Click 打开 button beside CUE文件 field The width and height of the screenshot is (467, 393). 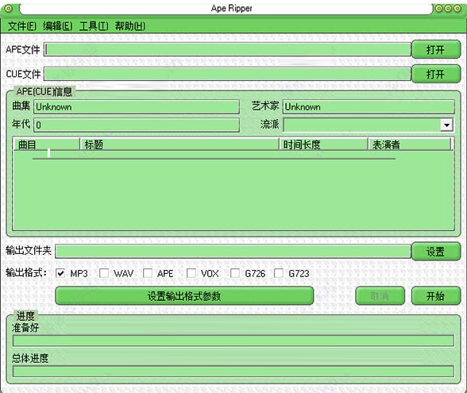(x=436, y=74)
